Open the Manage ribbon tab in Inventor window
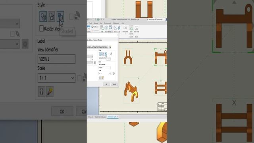Image resolution: width=254 pixels, height=143 pixels. [96, 23]
